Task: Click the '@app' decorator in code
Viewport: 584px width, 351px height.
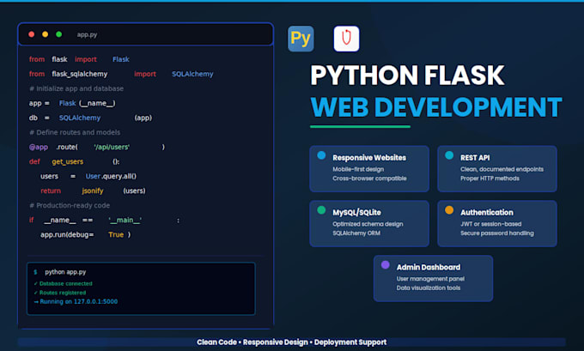Action: pyautogui.click(x=39, y=147)
